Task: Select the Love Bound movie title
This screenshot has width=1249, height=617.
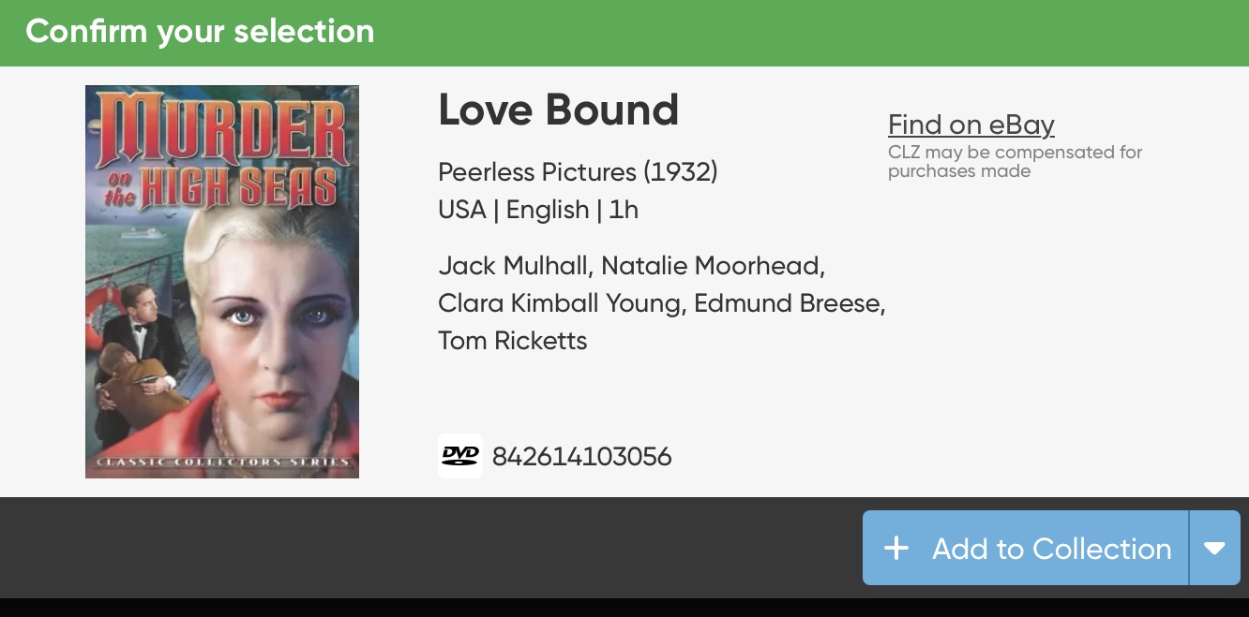Action: click(558, 110)
